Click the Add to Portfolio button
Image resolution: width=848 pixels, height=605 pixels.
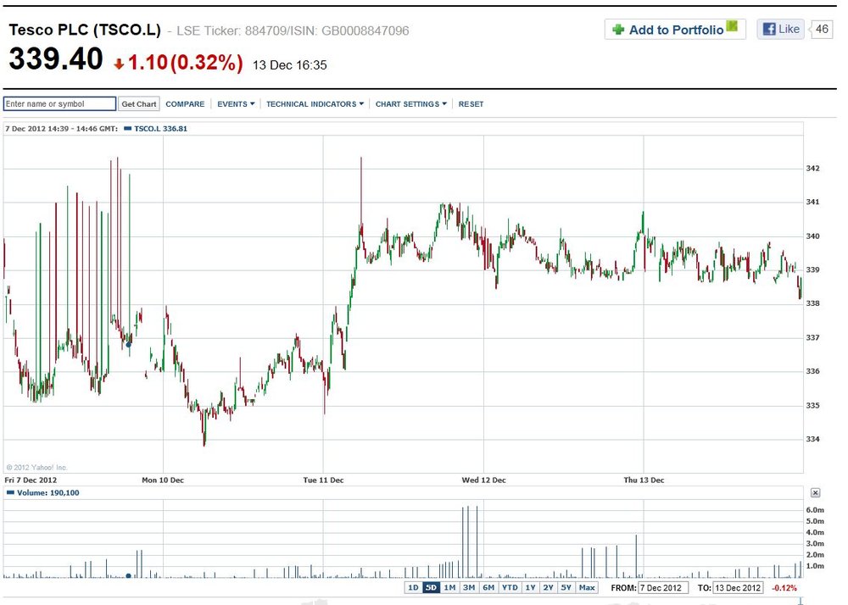675,29
